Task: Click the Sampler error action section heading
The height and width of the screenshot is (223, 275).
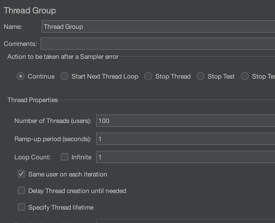Action: [63, 57]
